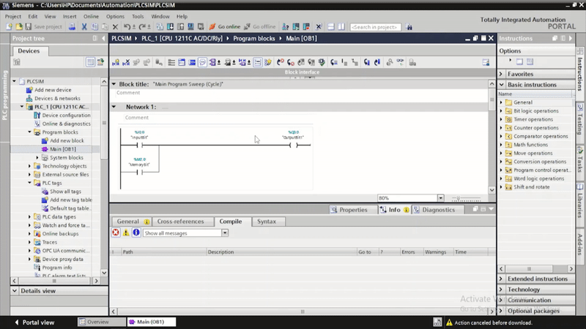The image size is (586, 329).
Task: Click the Portal view button
Action: (34, 322)
